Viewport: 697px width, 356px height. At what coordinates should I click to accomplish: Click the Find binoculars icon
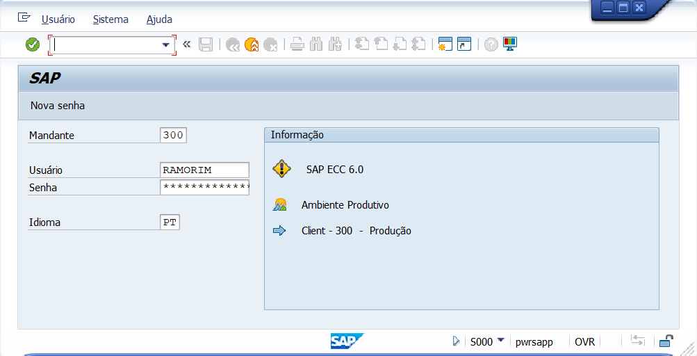pos(316,44)
